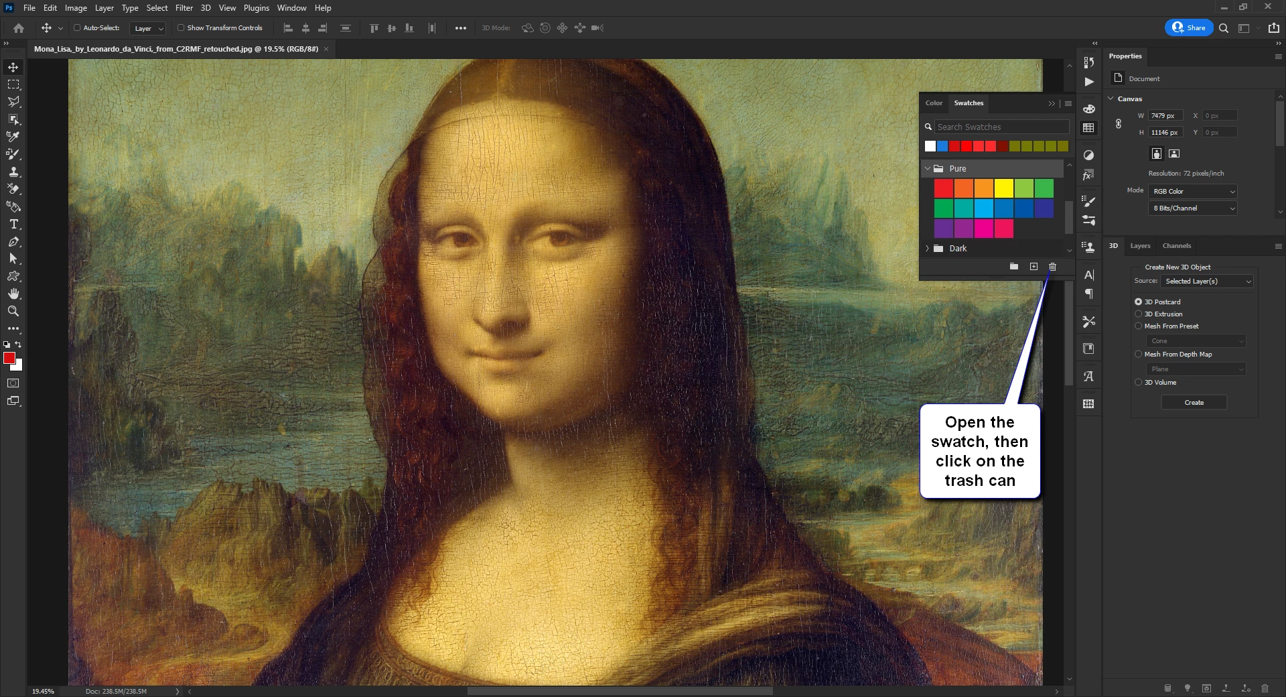Close the Mona Lisa document tab

pyautogui.click(x=326, y=49)
